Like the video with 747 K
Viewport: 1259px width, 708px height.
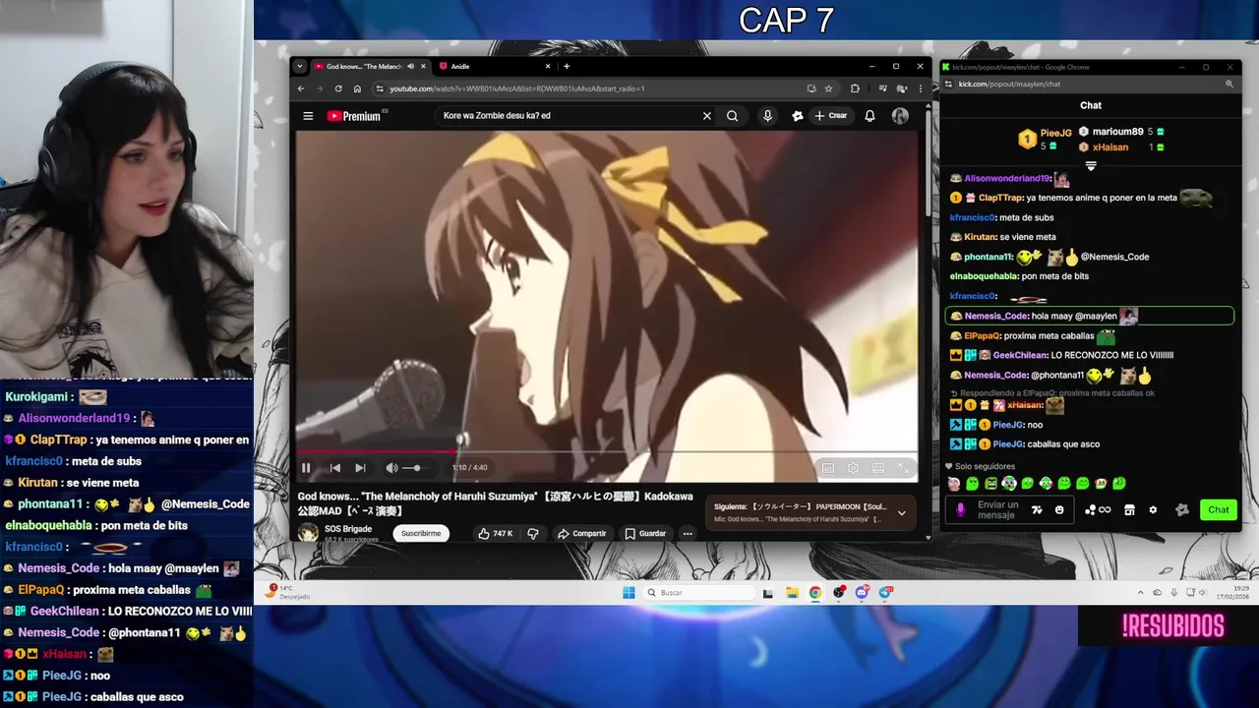(496, 533)
